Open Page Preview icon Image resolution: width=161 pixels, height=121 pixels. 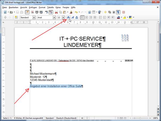41,12
